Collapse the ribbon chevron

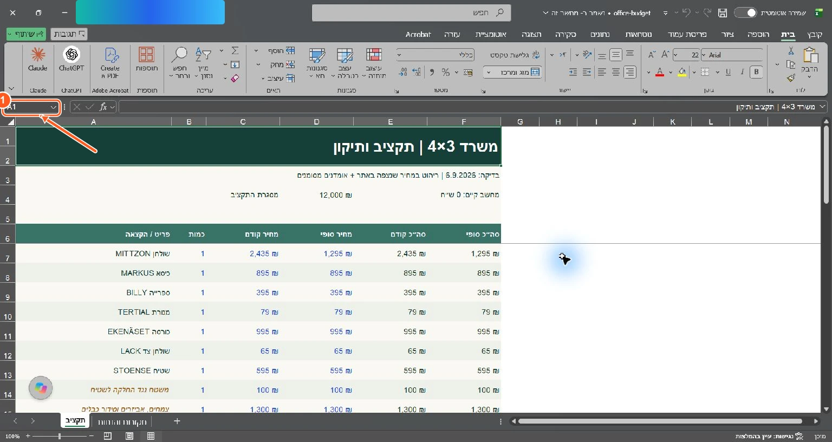point(11,89)
